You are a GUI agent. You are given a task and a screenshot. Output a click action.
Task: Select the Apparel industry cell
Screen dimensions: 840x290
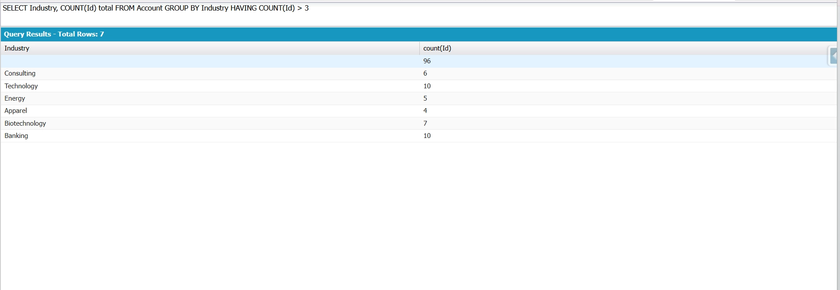click(210, 111)
